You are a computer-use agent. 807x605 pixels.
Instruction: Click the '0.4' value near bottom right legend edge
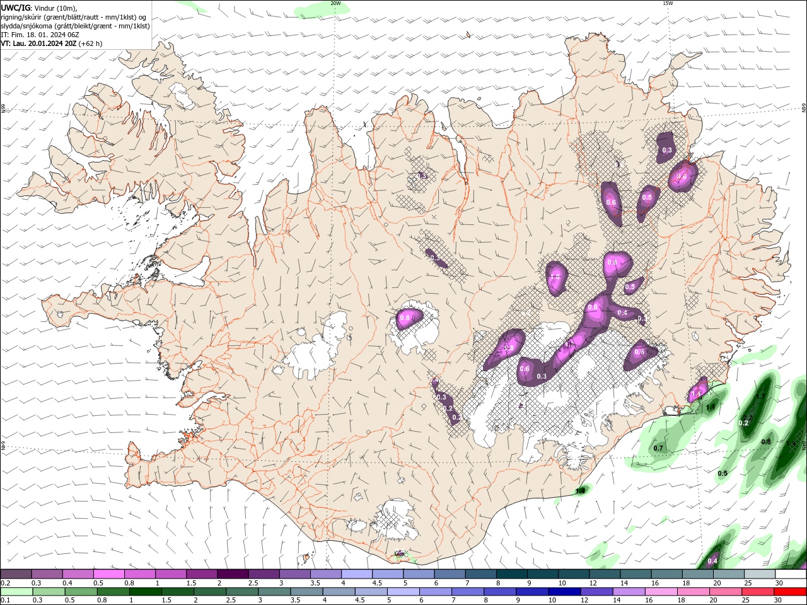(712, 561)
